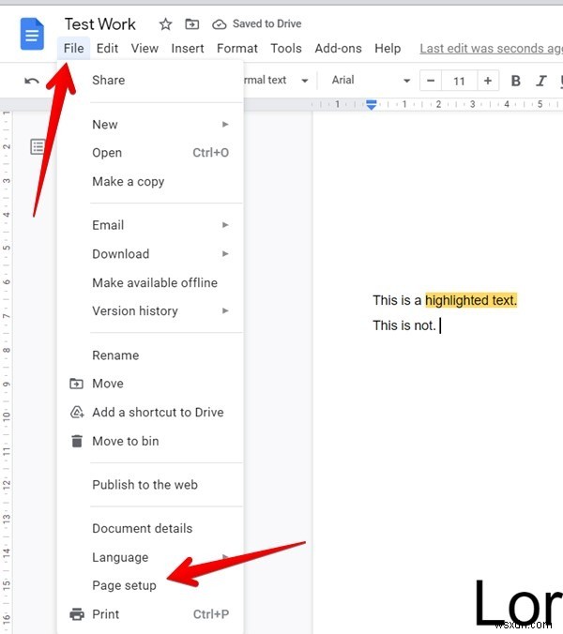Toggle italic formatting
The height and width of the screenshot is (634, 563).
click(540, 81)
